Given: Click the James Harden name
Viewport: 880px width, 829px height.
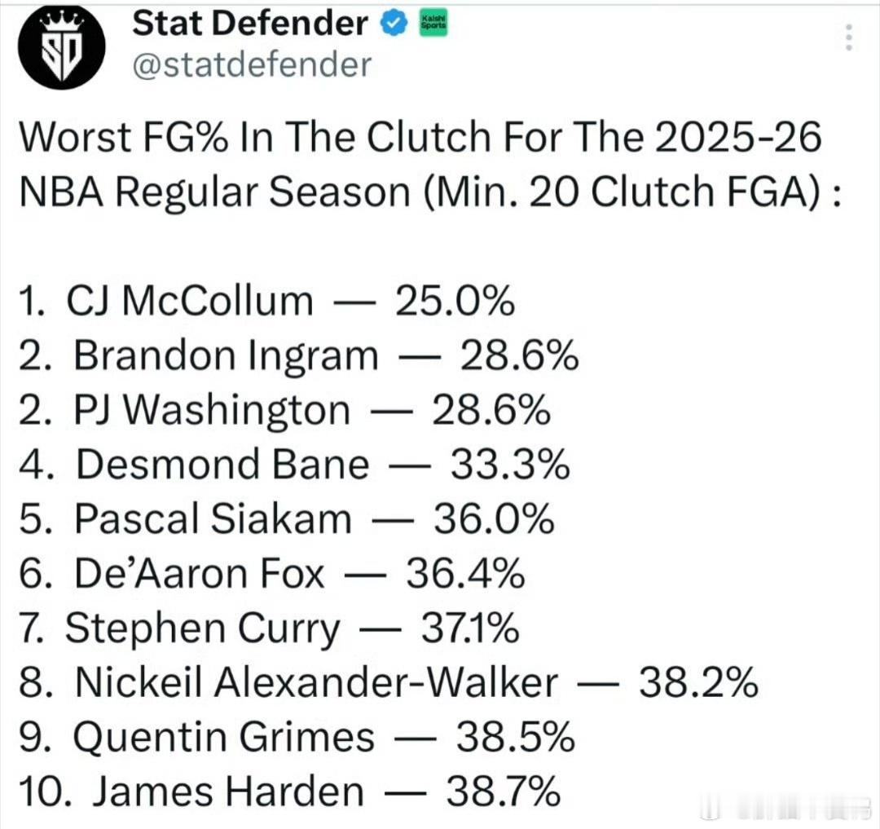Looking at the screenshot, I should point(227,792).
